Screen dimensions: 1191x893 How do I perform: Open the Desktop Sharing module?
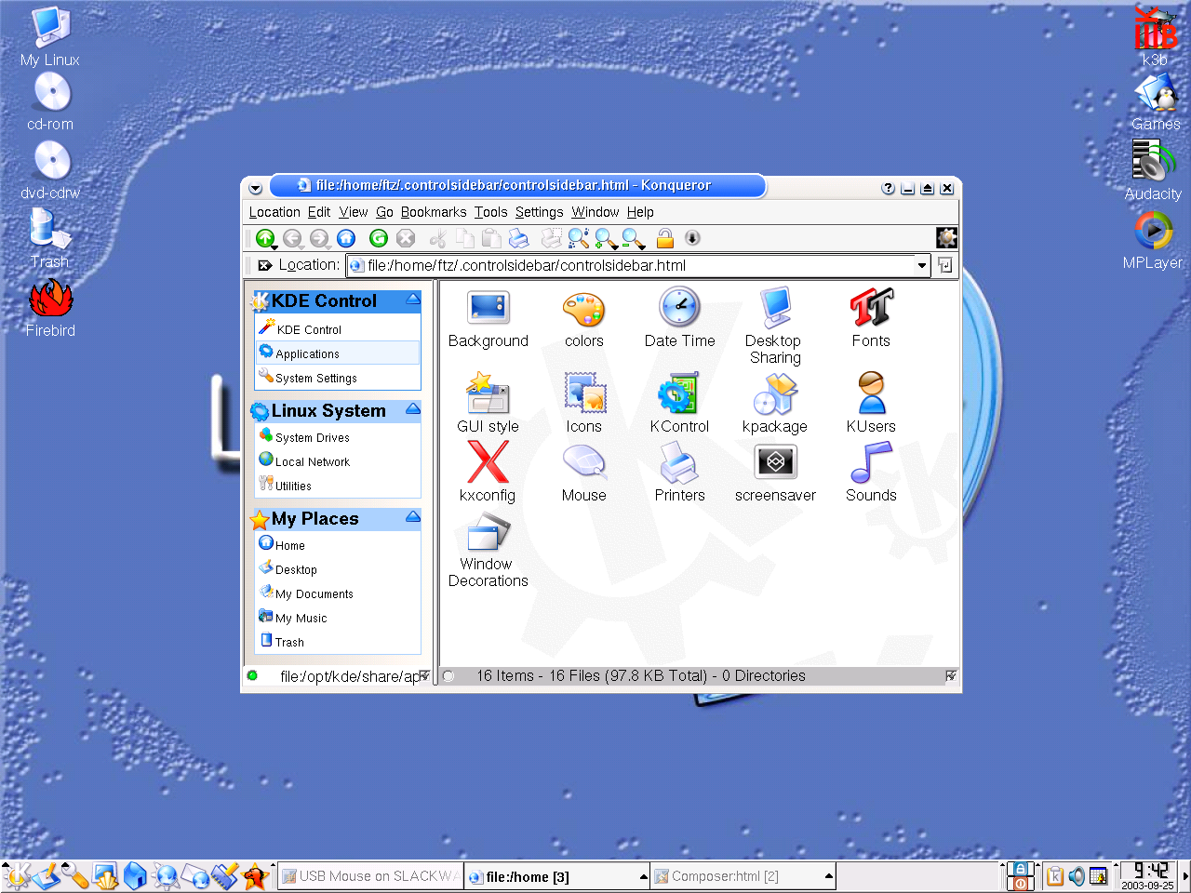tap(775, 326)
